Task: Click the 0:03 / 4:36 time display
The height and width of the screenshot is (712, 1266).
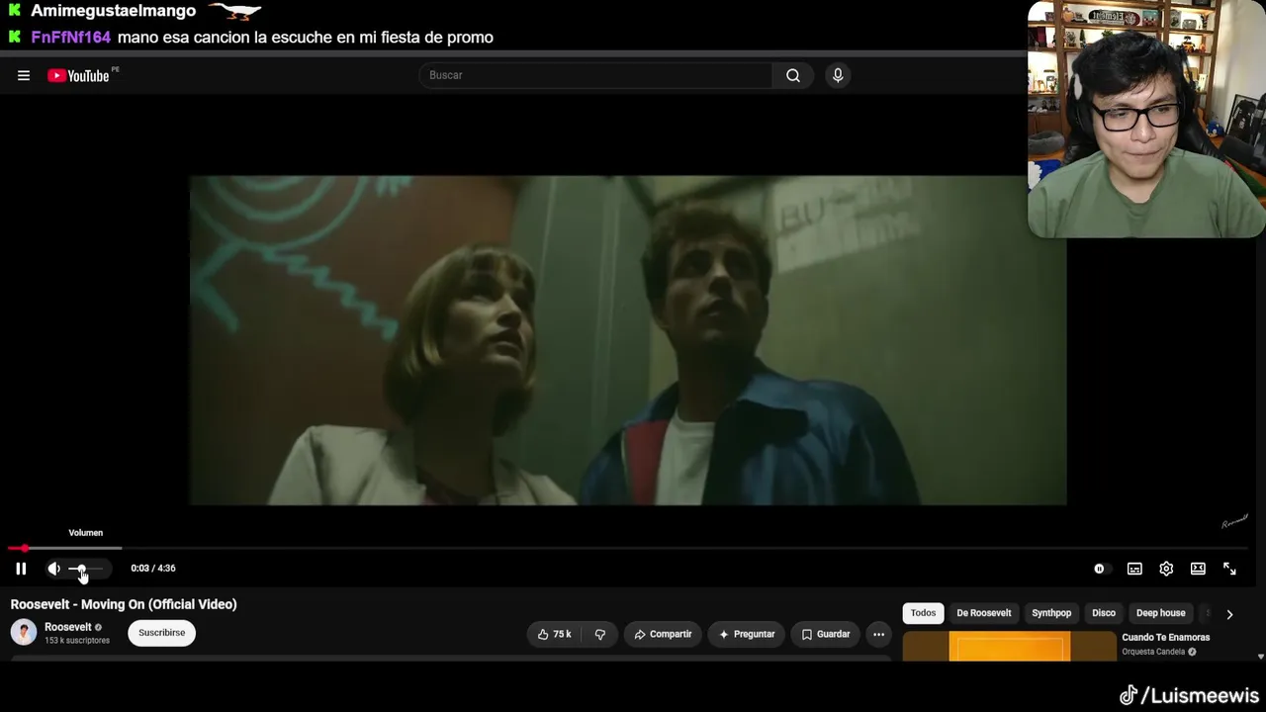Action: click(x=153, y=569)
